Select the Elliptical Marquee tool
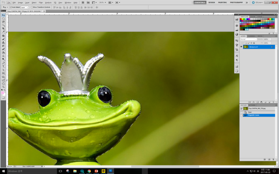Viewport: 279px width, 174px height. pyautogui.click(x=3, y=18)
